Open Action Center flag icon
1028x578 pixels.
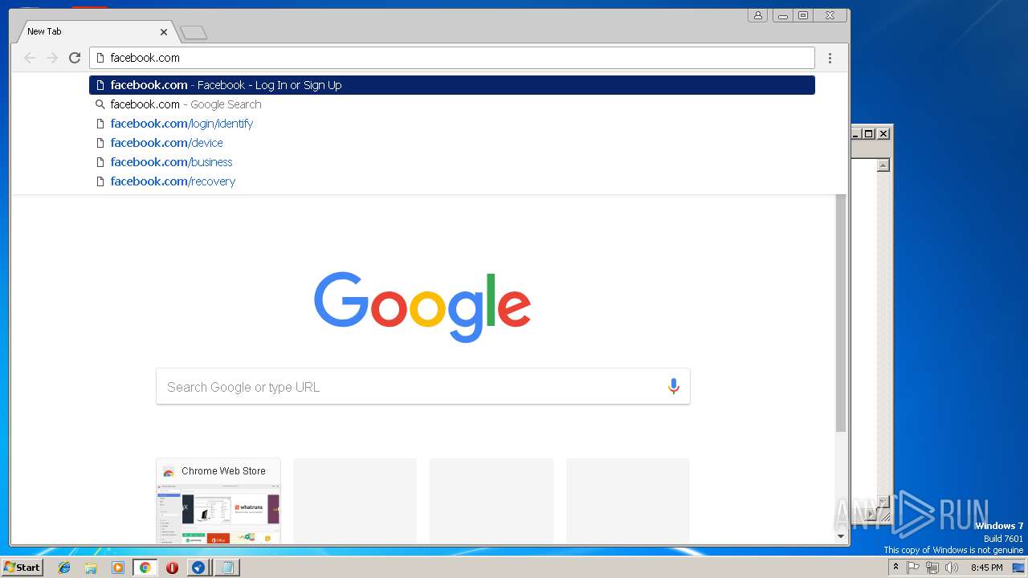[x=913, y=568]
